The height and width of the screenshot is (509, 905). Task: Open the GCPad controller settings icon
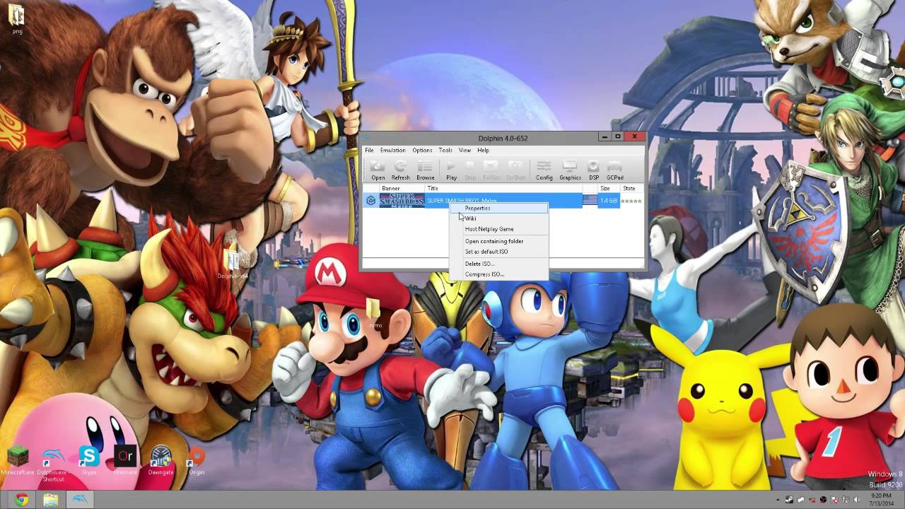[x=615, y=170]
